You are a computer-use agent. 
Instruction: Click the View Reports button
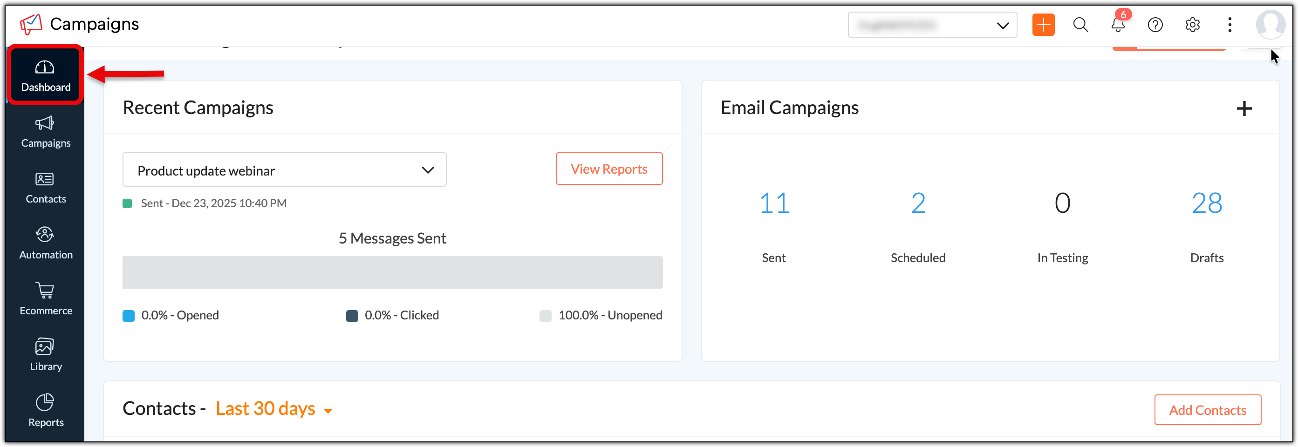point(608,169)
